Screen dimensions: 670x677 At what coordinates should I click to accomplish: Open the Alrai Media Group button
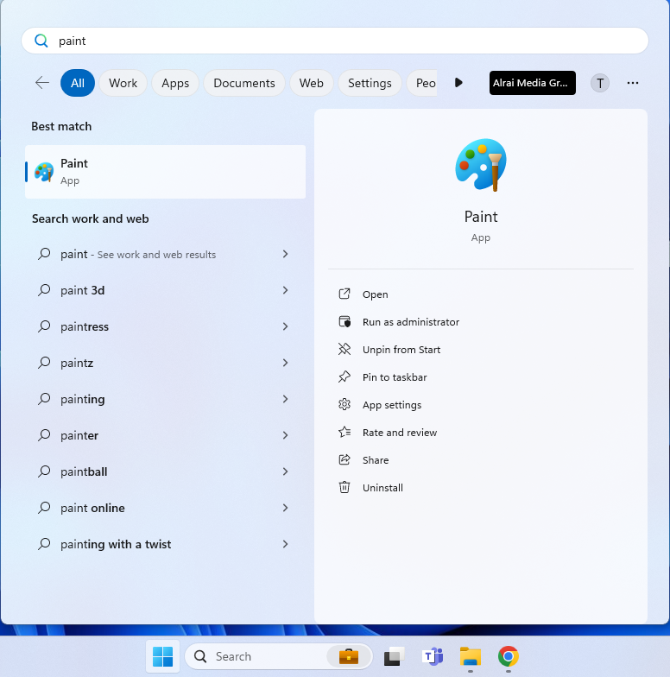[532, 83]
